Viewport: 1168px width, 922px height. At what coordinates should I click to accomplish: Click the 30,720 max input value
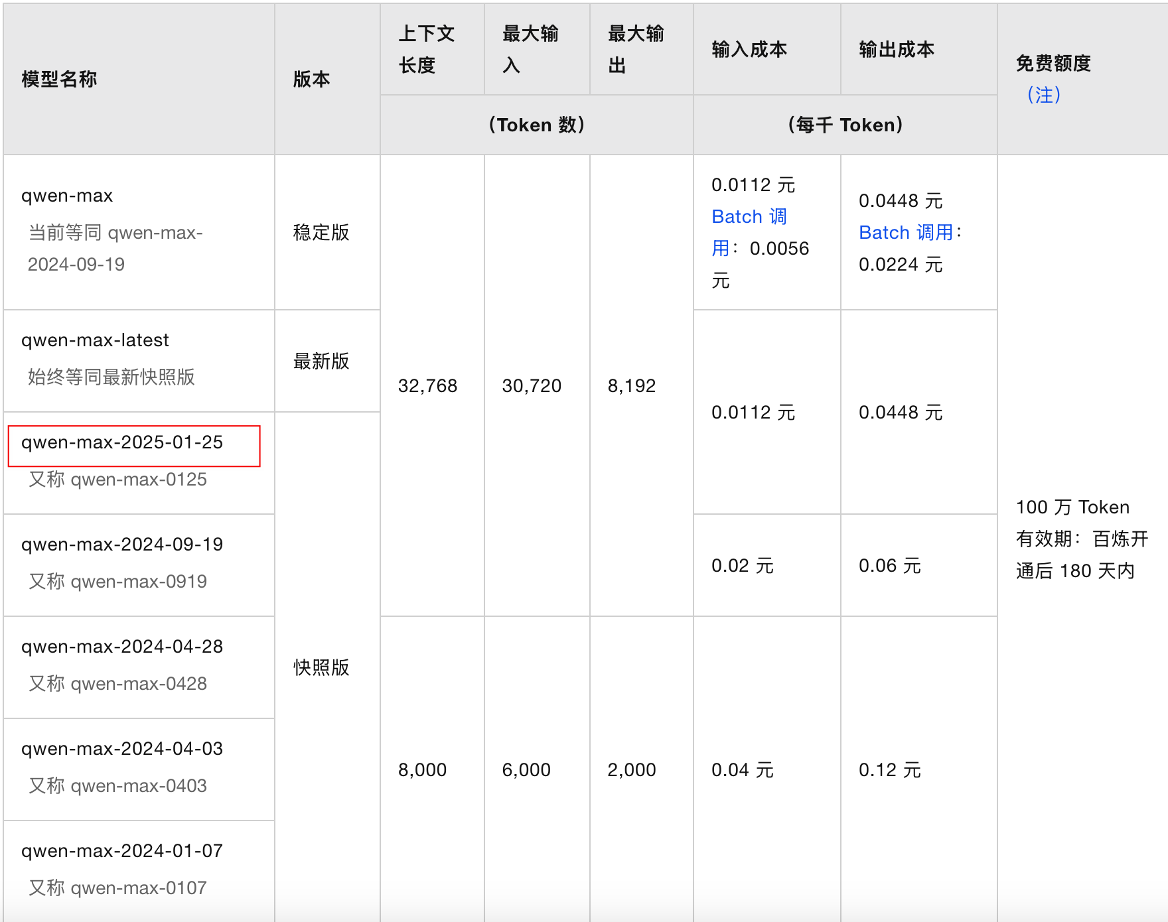[532, 386]
